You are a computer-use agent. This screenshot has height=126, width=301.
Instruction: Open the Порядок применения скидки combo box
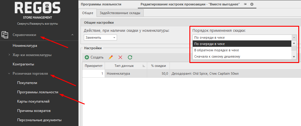[294, 37]
